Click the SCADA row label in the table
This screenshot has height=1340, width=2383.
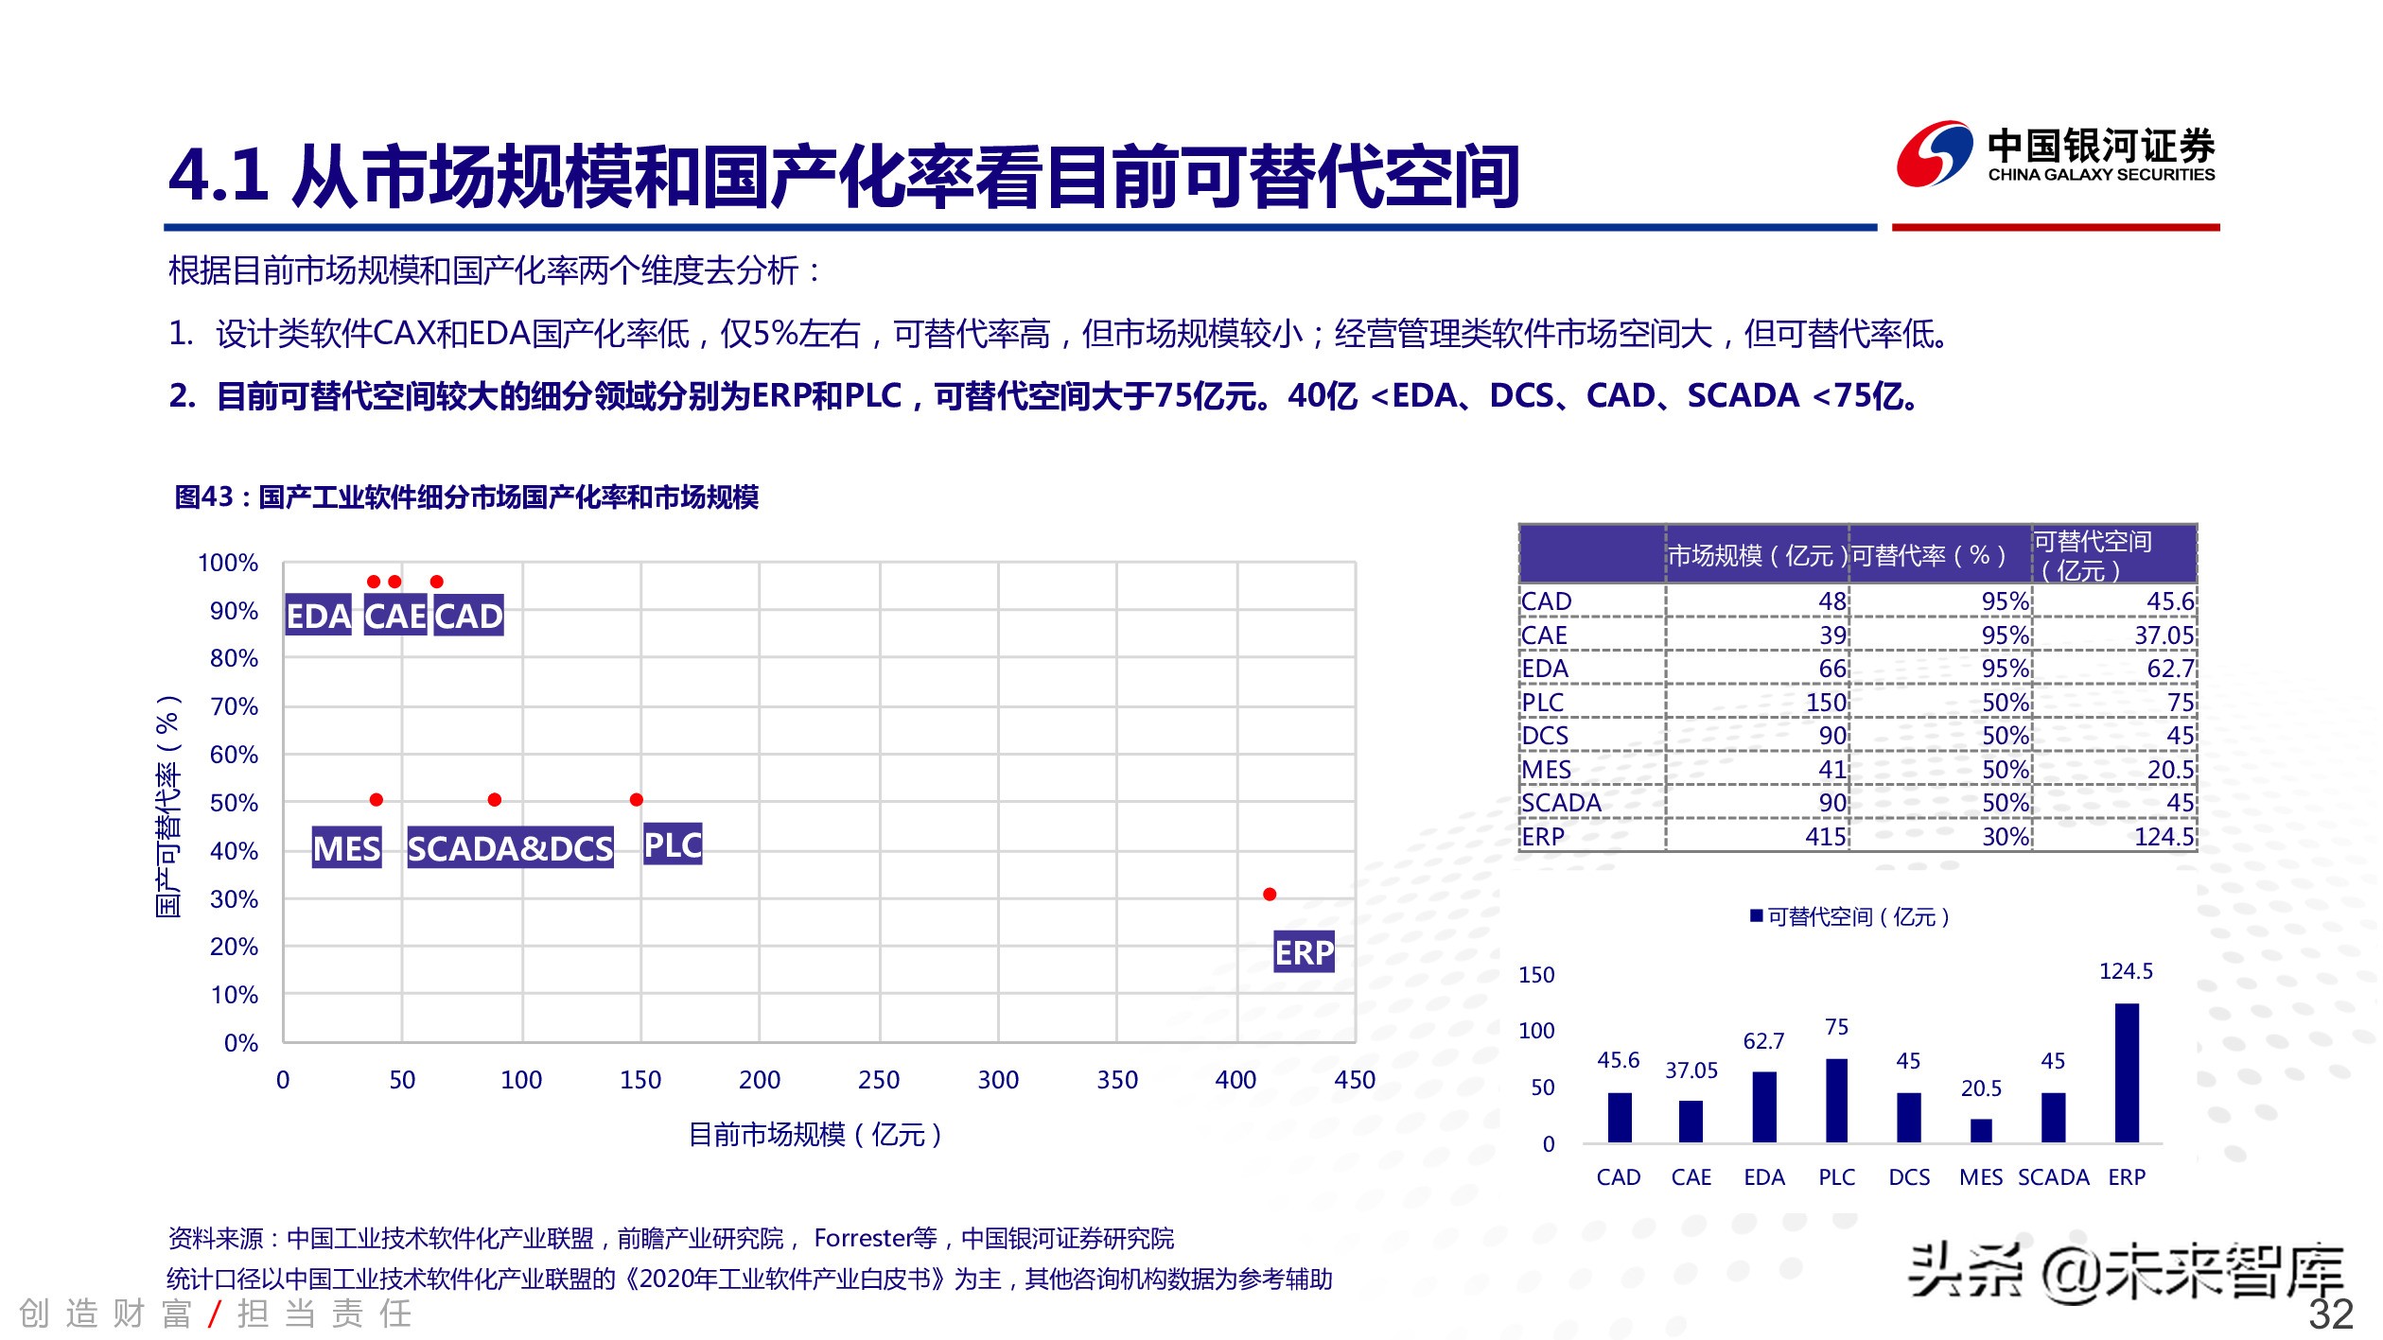coord(1561,803)
